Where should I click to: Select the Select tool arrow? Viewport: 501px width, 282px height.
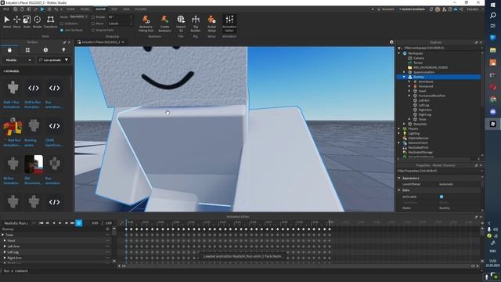tap(7, 20)
